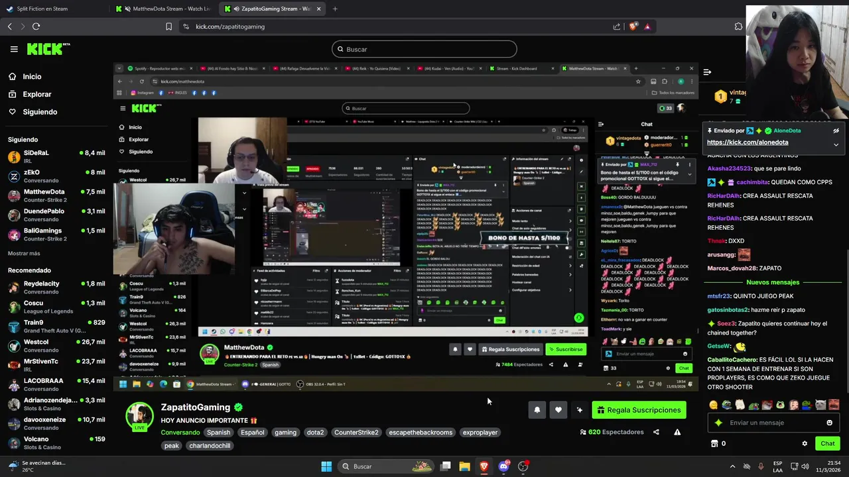Open Inicio in the Kick sidebar
The height and width of the screenshot is (477, 849).
click(x=32, y=77)
